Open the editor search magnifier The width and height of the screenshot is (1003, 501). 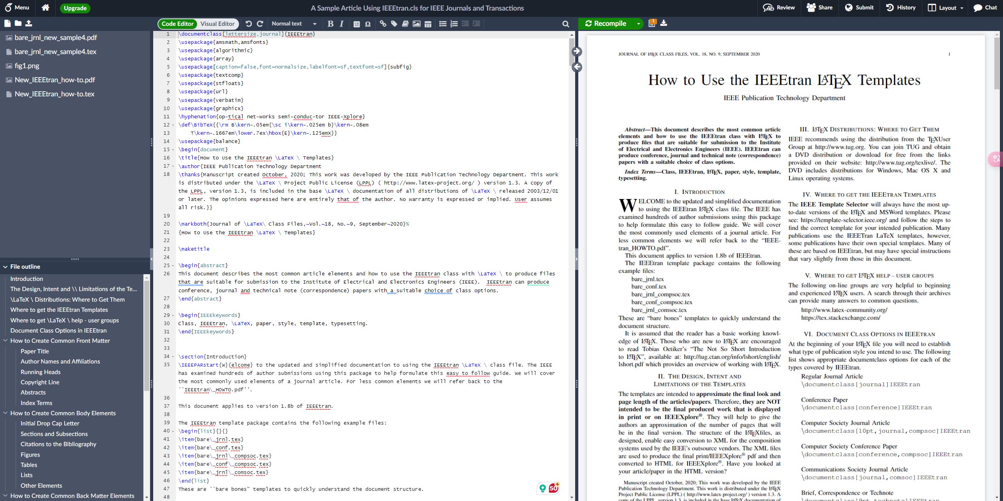click(565, 24)
